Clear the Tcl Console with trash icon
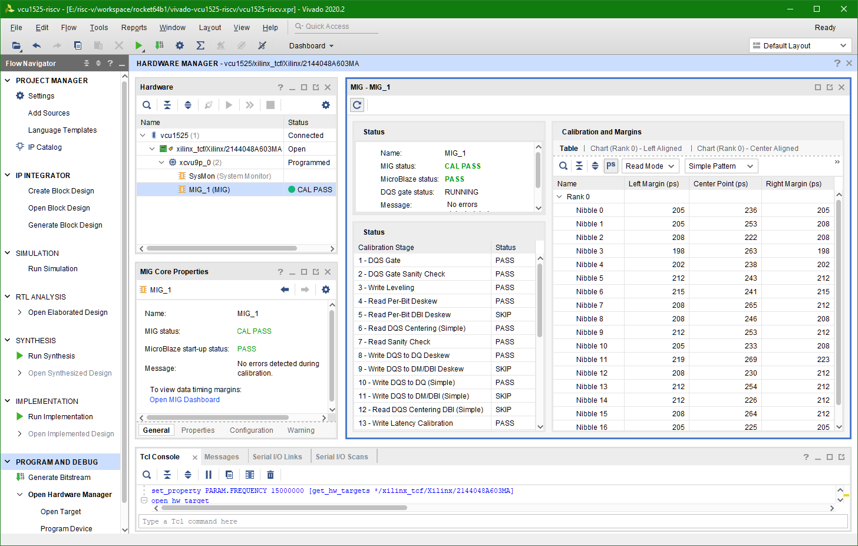 click(x=270, y=475)
